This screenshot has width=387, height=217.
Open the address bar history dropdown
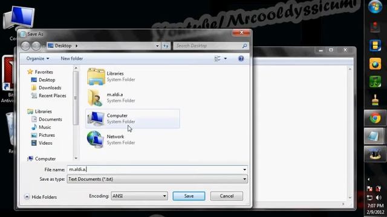tap(157, 46)
